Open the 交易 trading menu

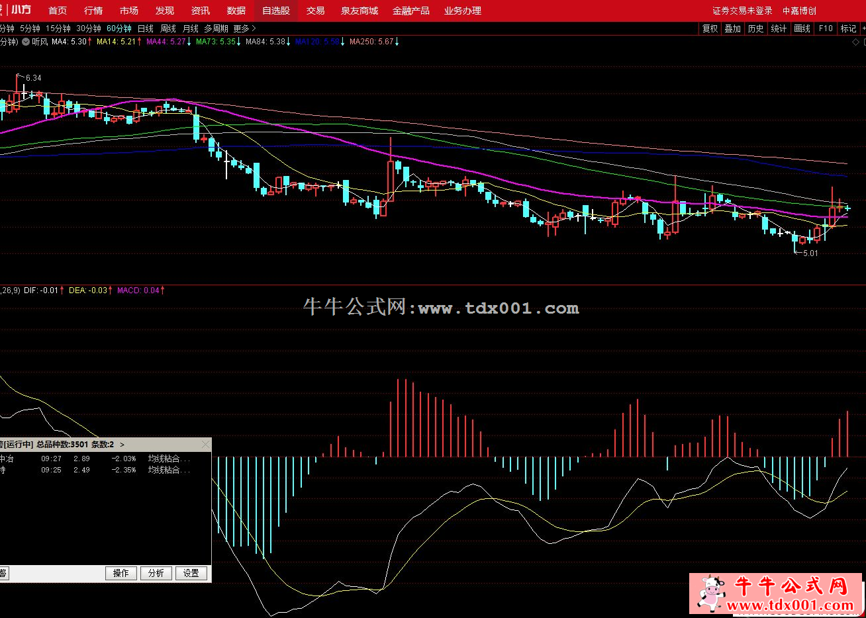(x=316, y=11)
